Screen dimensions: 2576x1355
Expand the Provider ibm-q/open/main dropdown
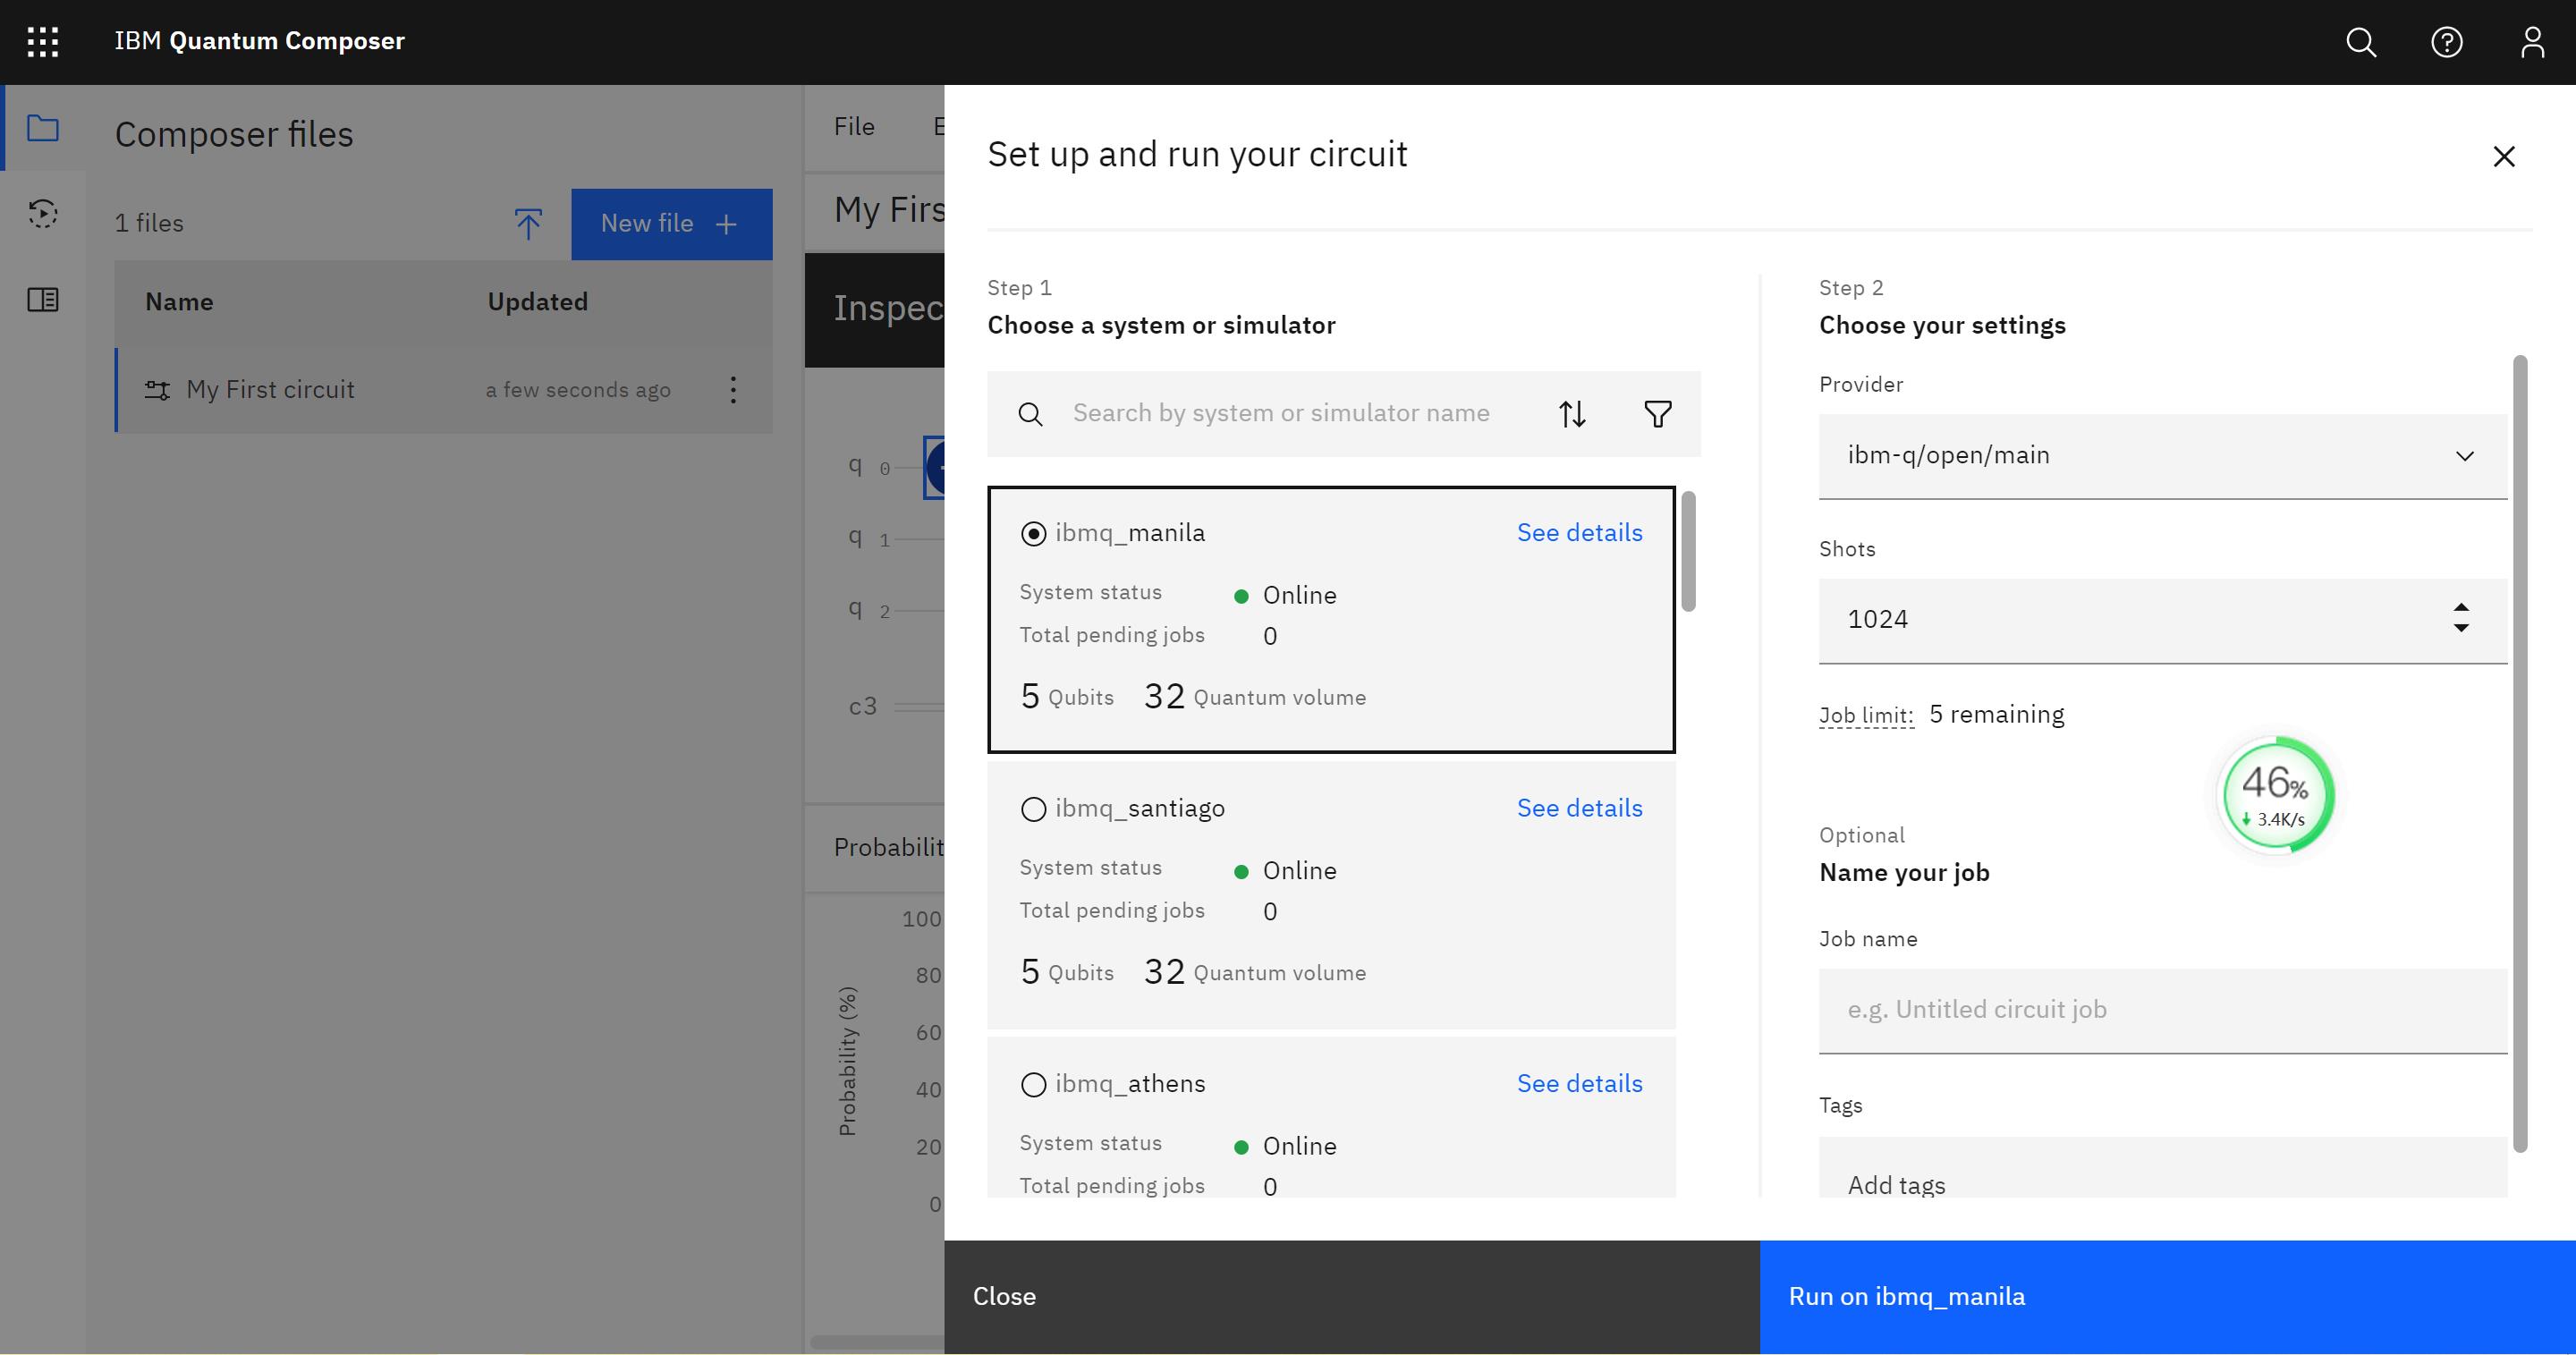[2162, 456]
